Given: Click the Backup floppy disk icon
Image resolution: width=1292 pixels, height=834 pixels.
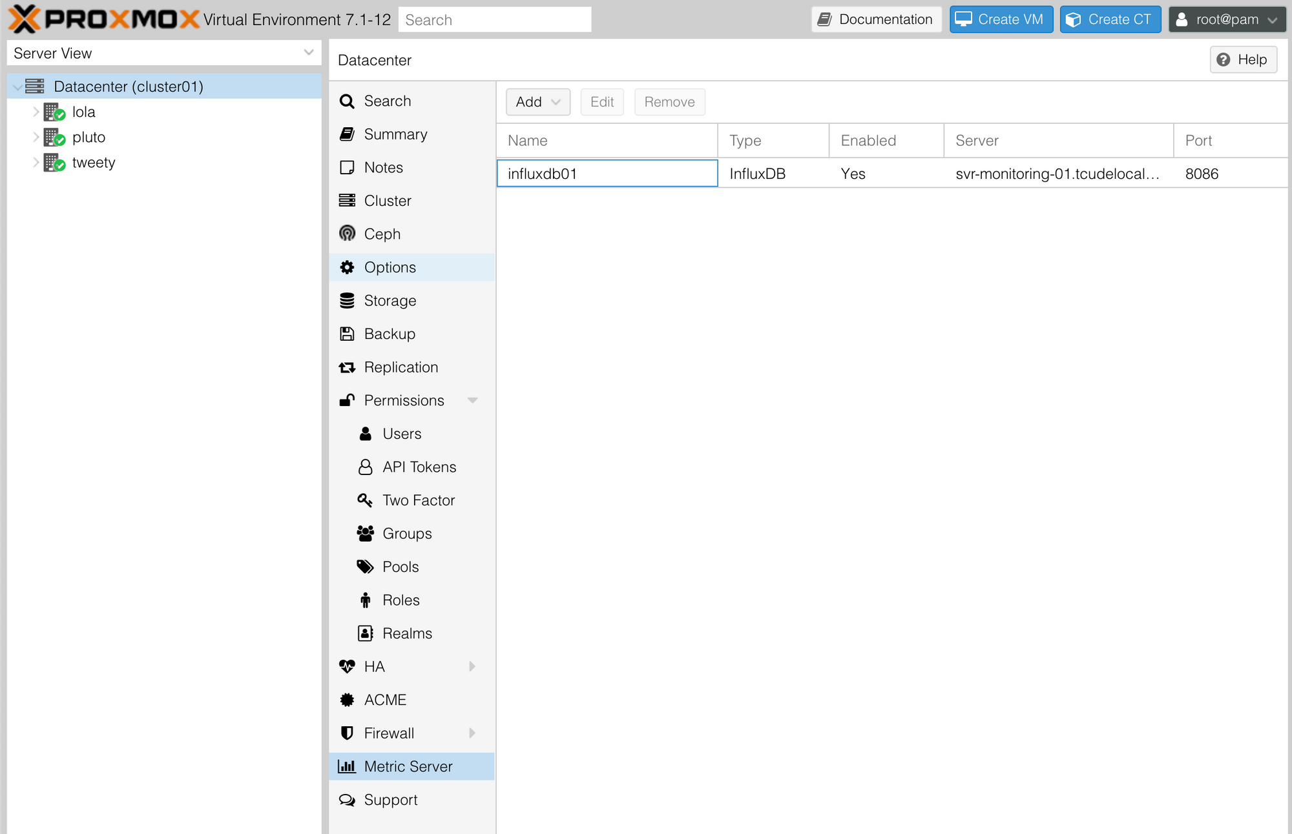Looking at the screenshot, I should pyautogui.click(x=347, y=334).
